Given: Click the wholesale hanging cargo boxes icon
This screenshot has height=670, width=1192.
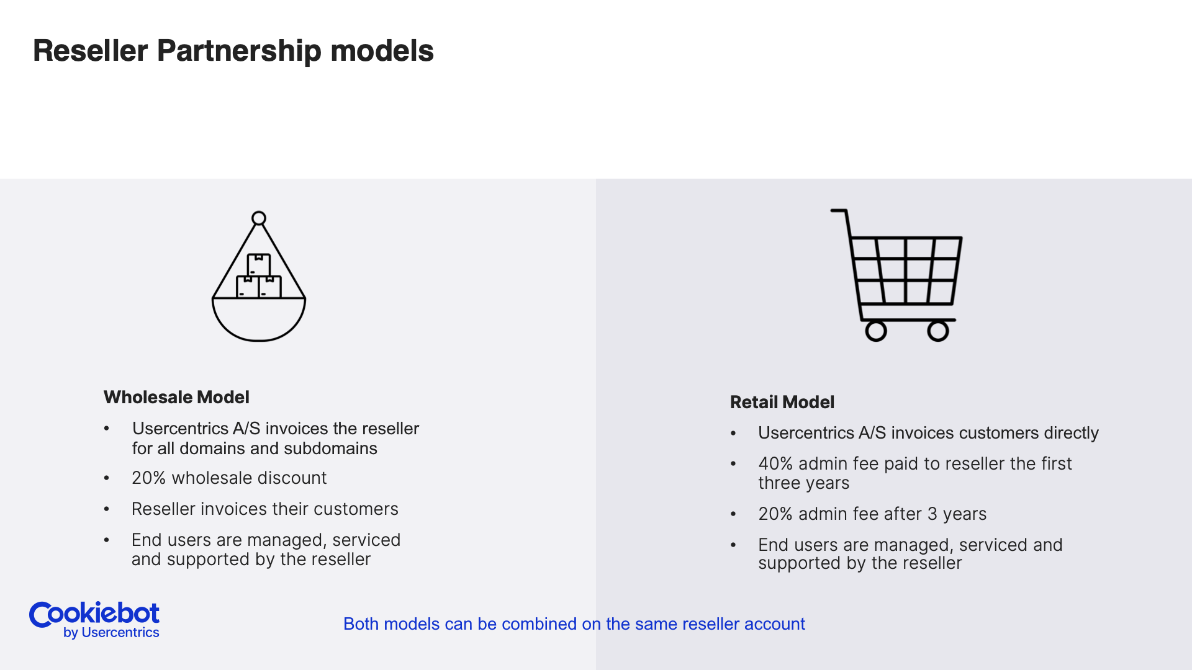Looking at the screenshot, I should 259,276.
